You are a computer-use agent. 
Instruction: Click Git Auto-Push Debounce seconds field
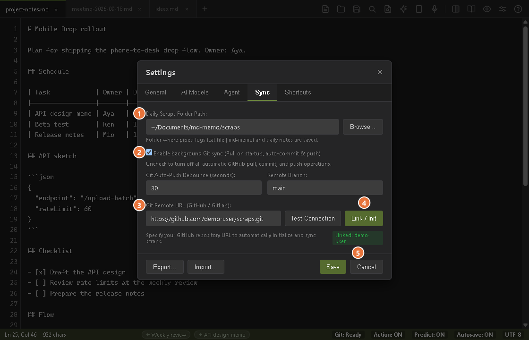(204, 188)
